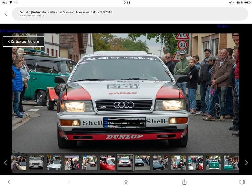Tap the address bar with der-moment.de URL
The height and width of the screenshot is (189, 252).
[x=126, y=14]
